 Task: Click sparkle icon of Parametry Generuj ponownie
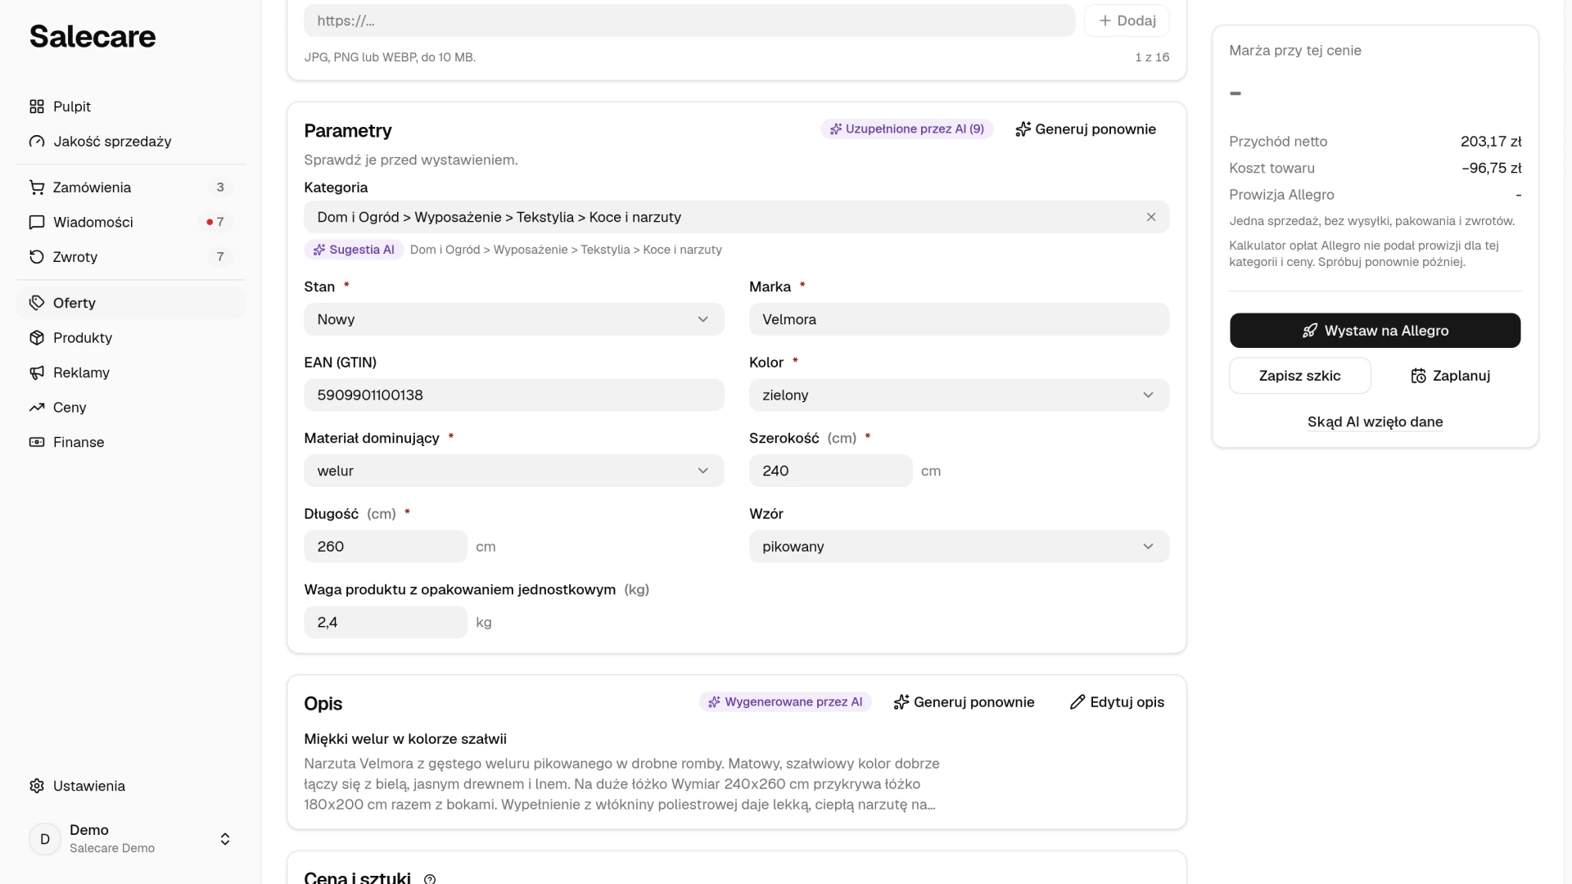point(1023,129)
